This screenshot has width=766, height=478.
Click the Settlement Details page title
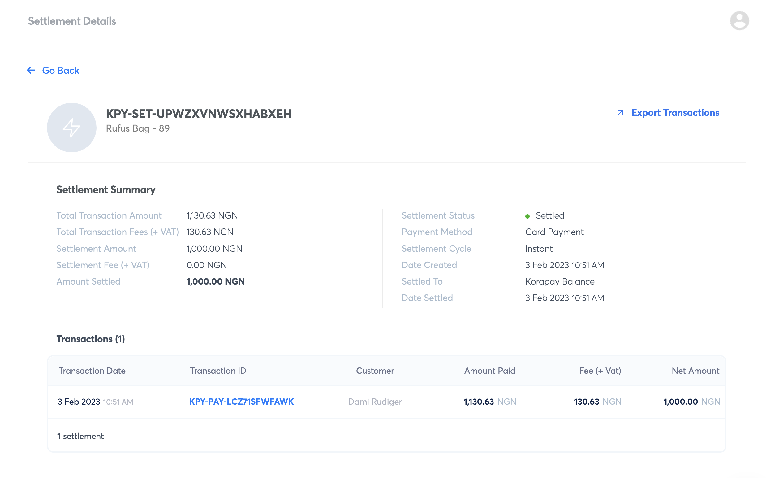click(72, 21)
